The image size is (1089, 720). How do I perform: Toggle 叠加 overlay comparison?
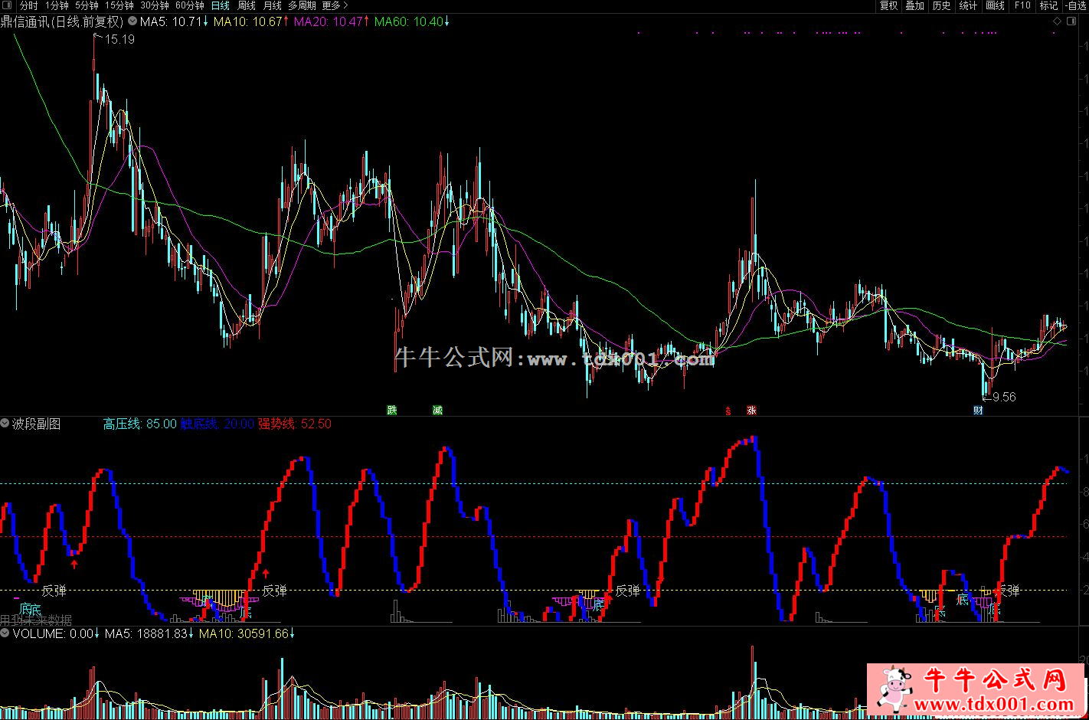click(914, 6)
